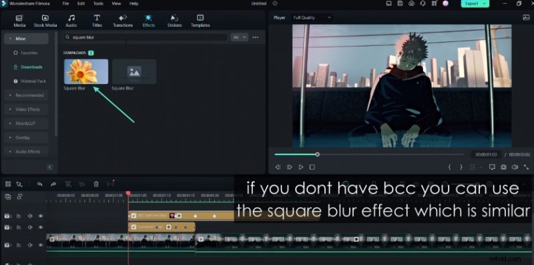Expand the Recommended category
The width and height of the screenshot is (534, 265).
pos(26,95)
